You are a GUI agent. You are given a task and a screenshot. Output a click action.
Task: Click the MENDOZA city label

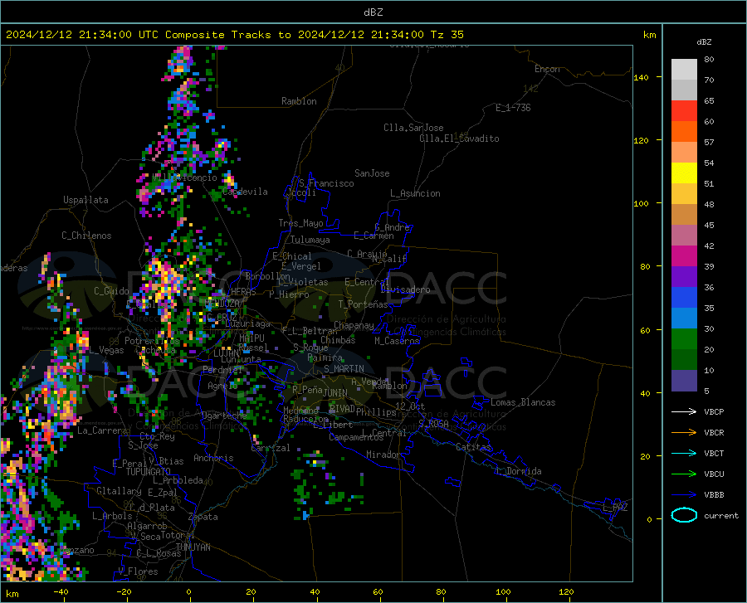tap(222, 304)
